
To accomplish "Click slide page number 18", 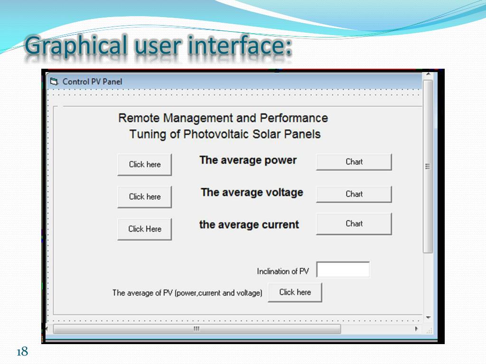I will (22, 352).
